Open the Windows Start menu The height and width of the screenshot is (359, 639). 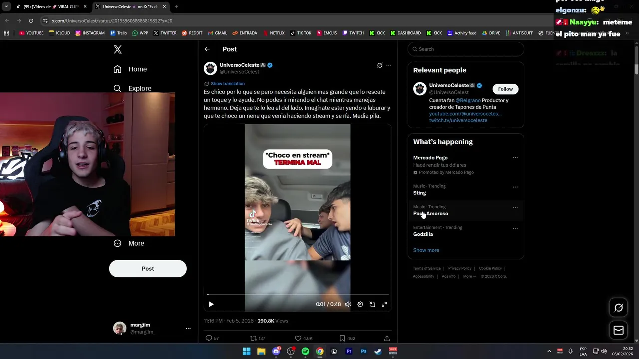[x=246, y=351]
